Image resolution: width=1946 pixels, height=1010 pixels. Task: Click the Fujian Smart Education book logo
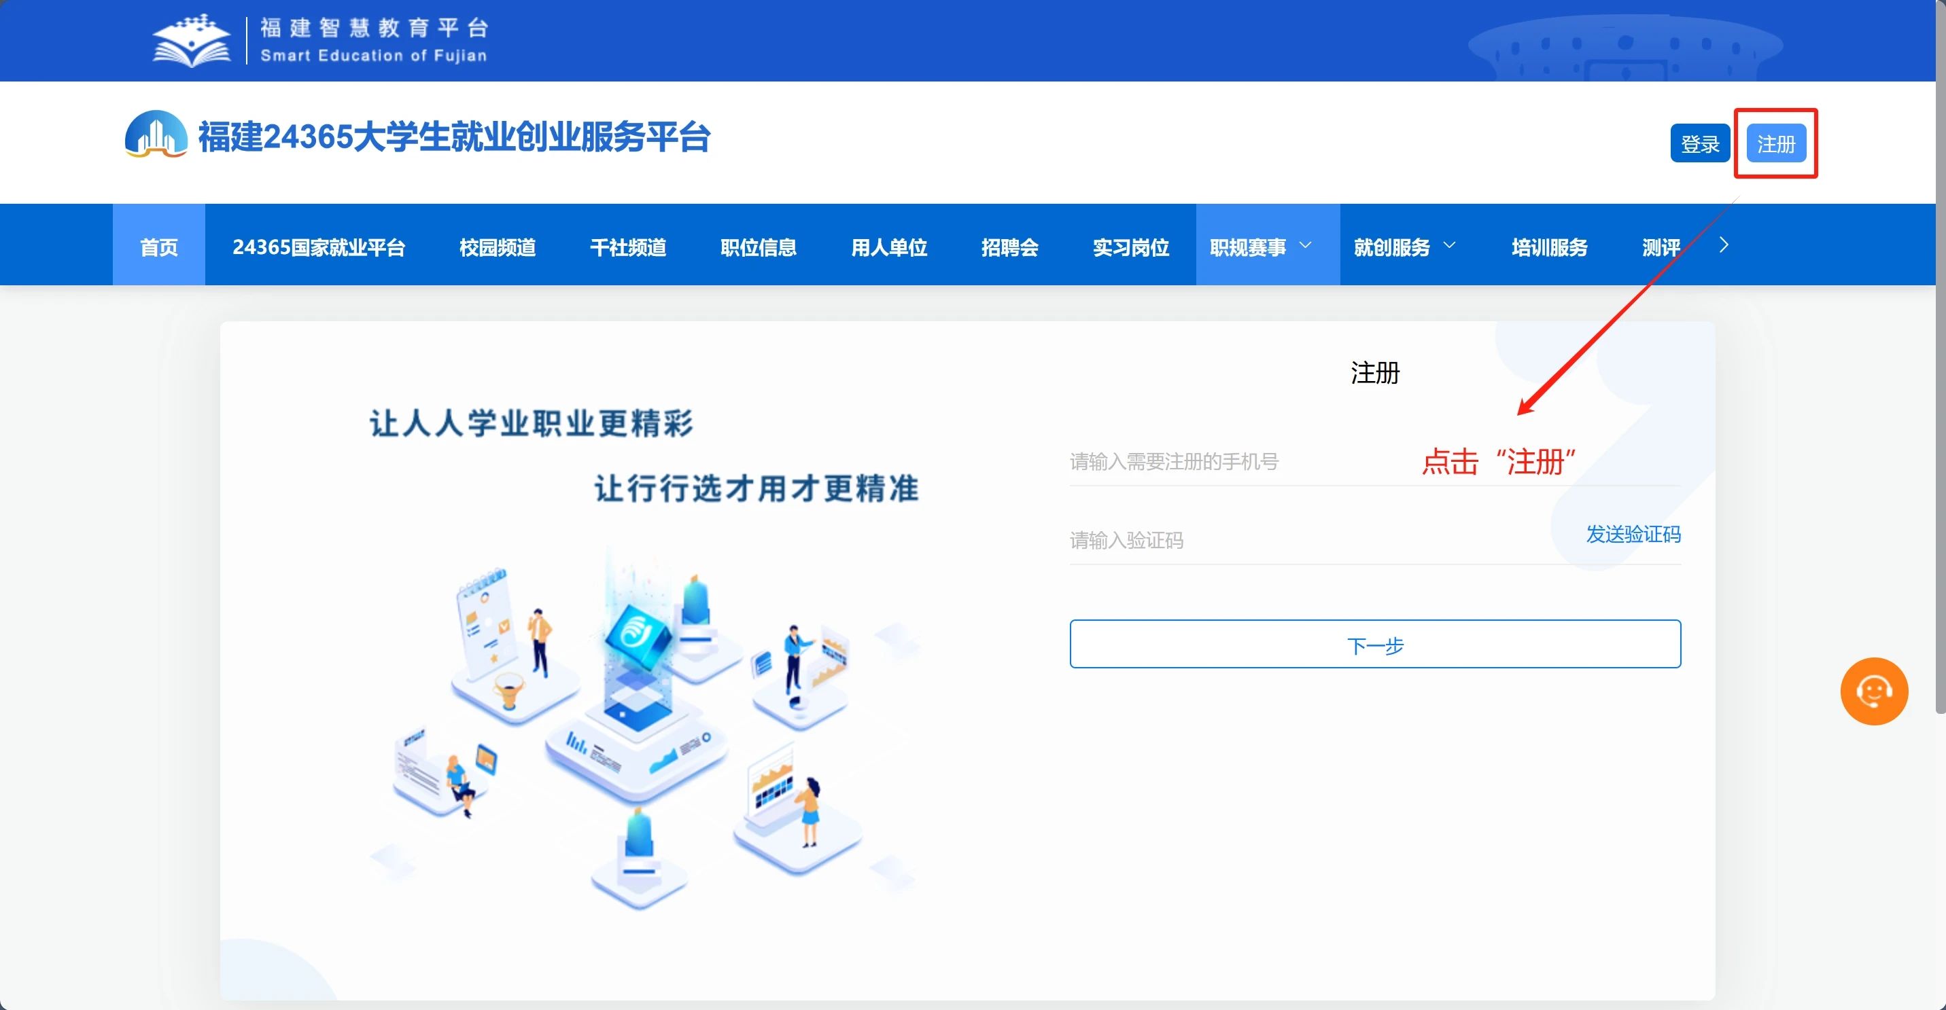point(191,41)
